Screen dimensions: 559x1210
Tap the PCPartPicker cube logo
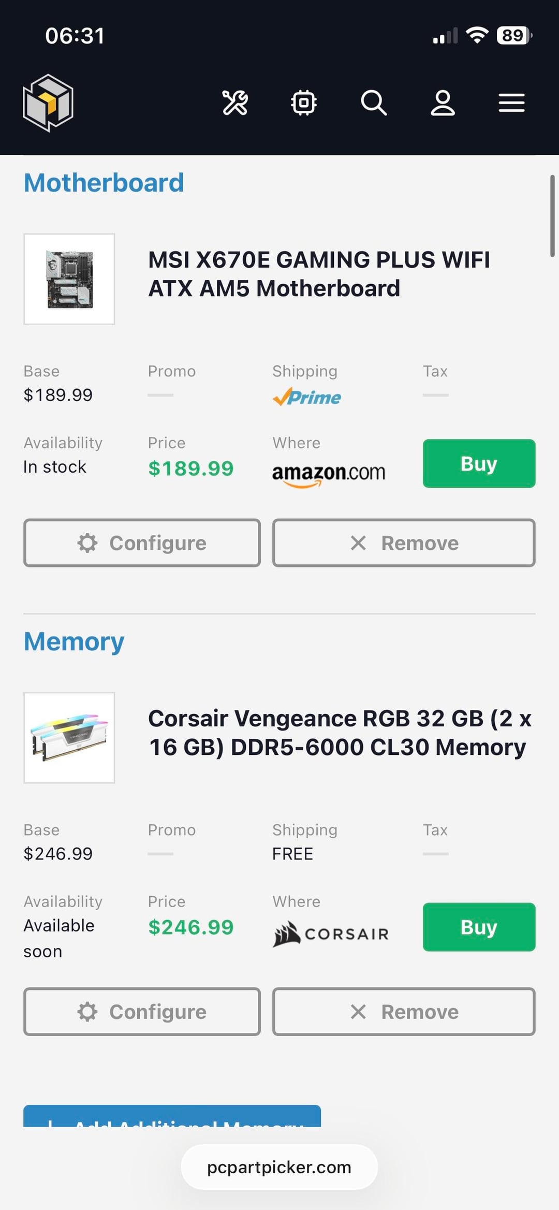[x=48, y=103]
